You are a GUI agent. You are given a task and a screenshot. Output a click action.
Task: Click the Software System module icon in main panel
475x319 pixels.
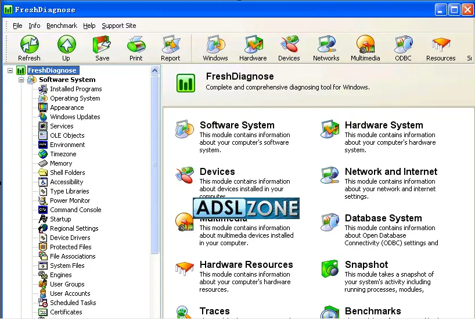click(185, 129)
